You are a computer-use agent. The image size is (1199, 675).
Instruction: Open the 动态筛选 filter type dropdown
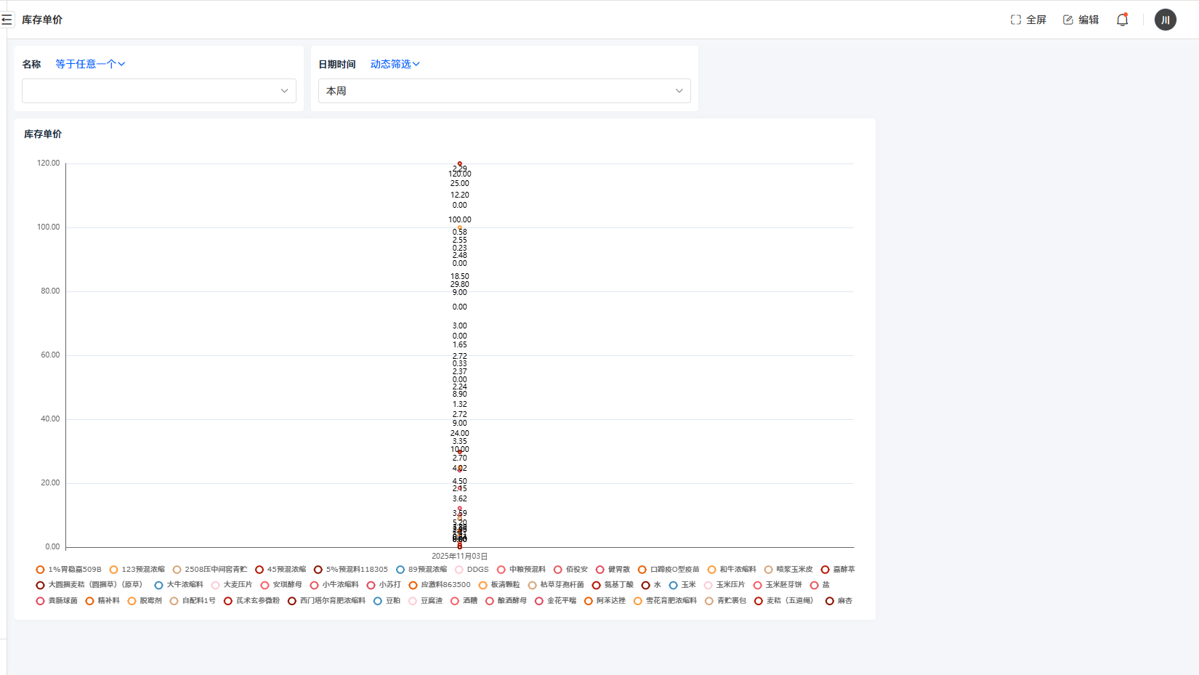click(x=395, y=64)
